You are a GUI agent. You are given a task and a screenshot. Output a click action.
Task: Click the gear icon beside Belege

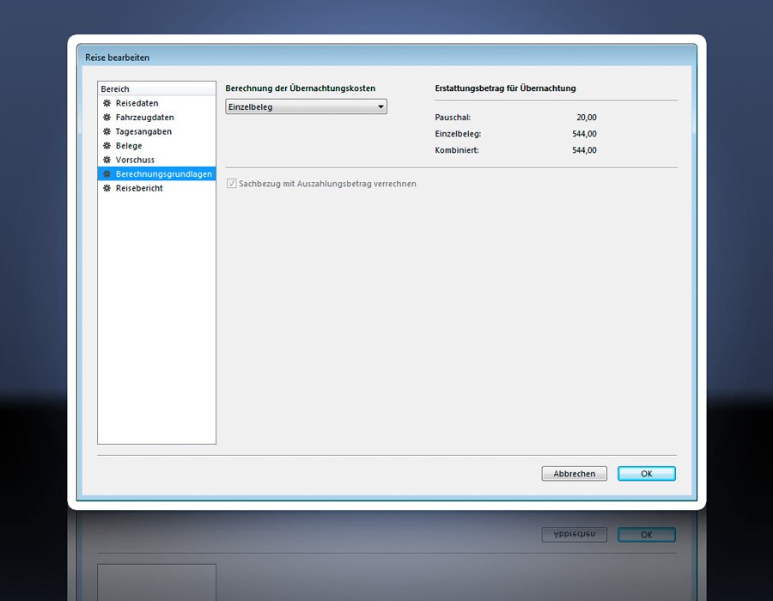(107, 146)
